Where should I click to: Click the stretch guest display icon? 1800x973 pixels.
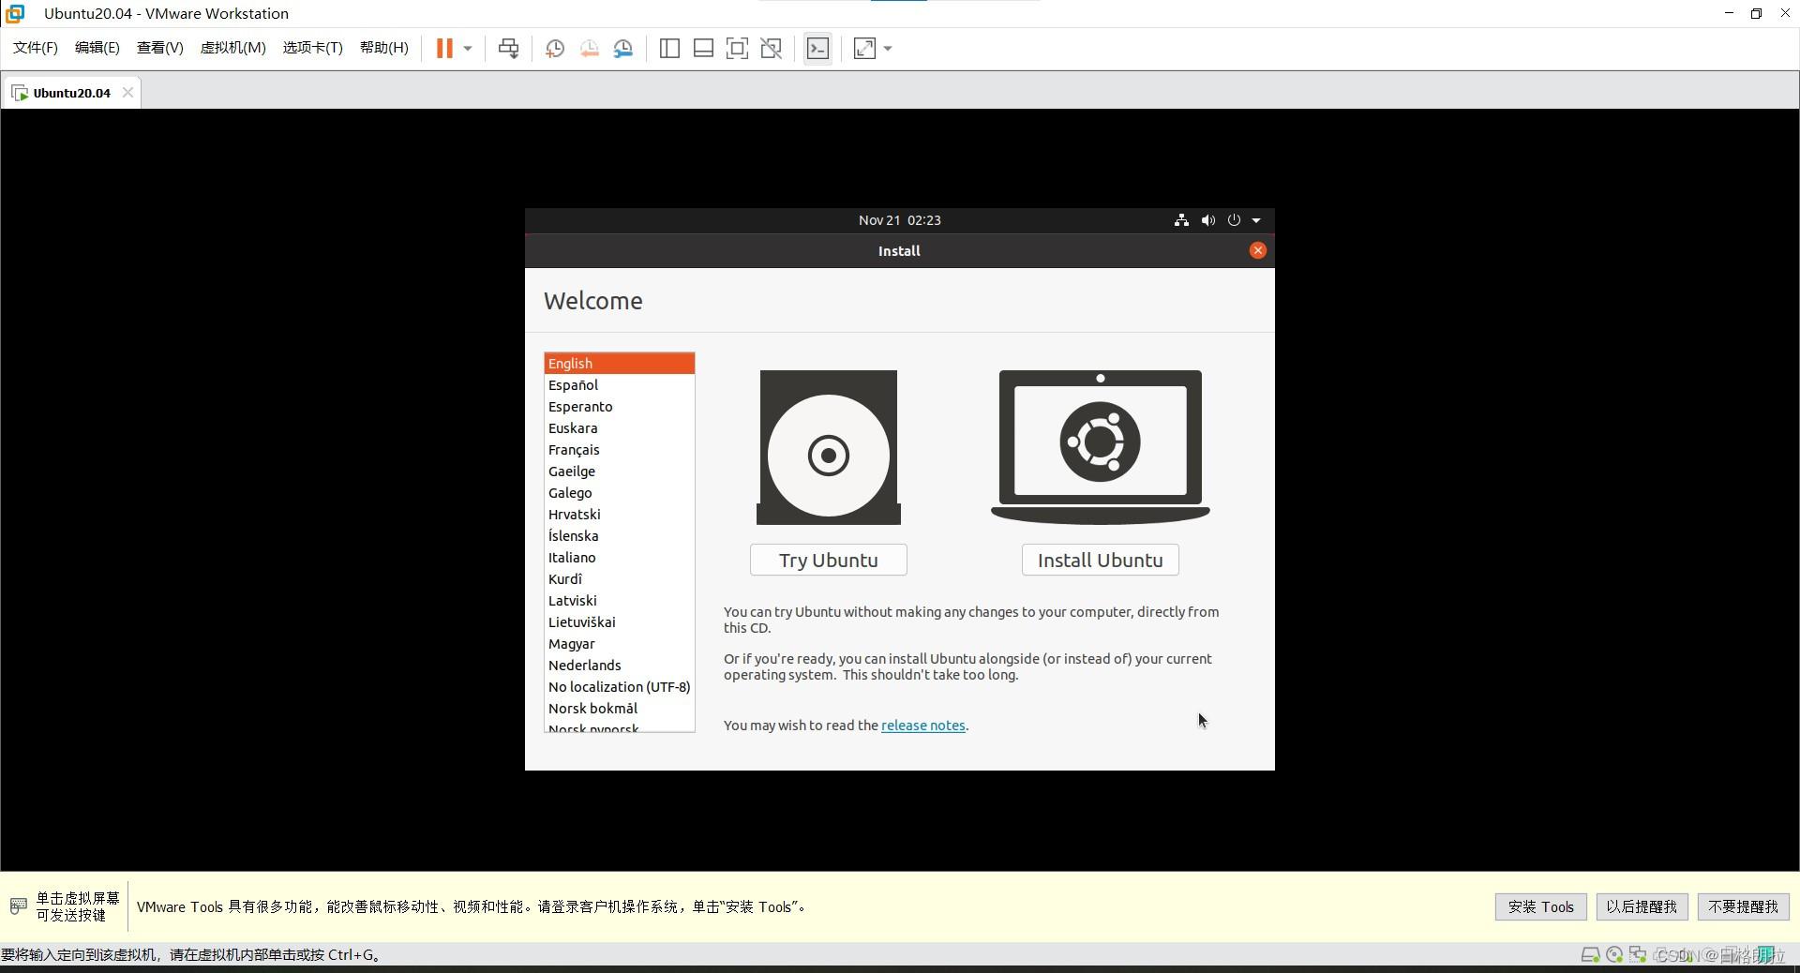pyautogui.click(x=865, y=49)
